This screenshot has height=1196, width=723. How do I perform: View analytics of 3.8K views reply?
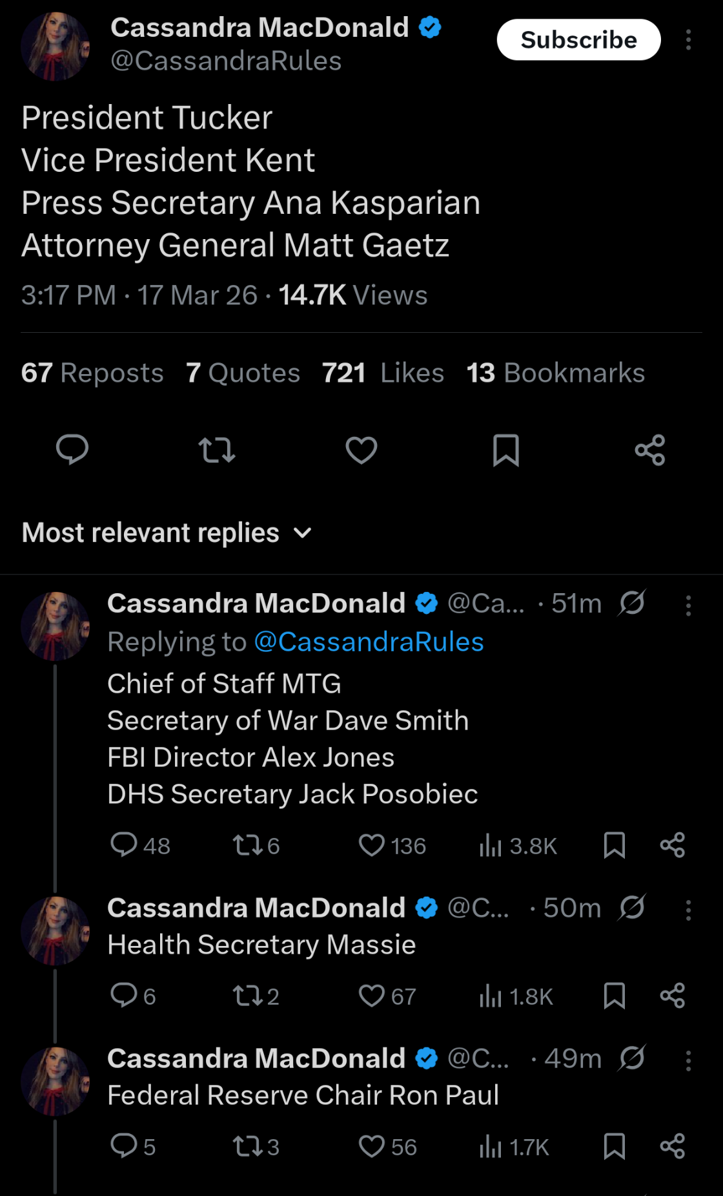[518, 845]
